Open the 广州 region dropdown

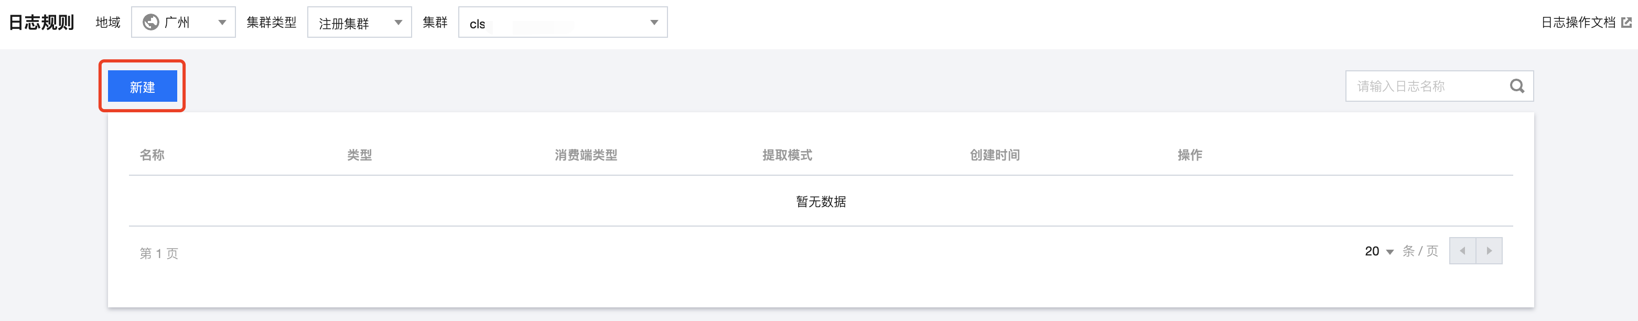pos(183,22)
